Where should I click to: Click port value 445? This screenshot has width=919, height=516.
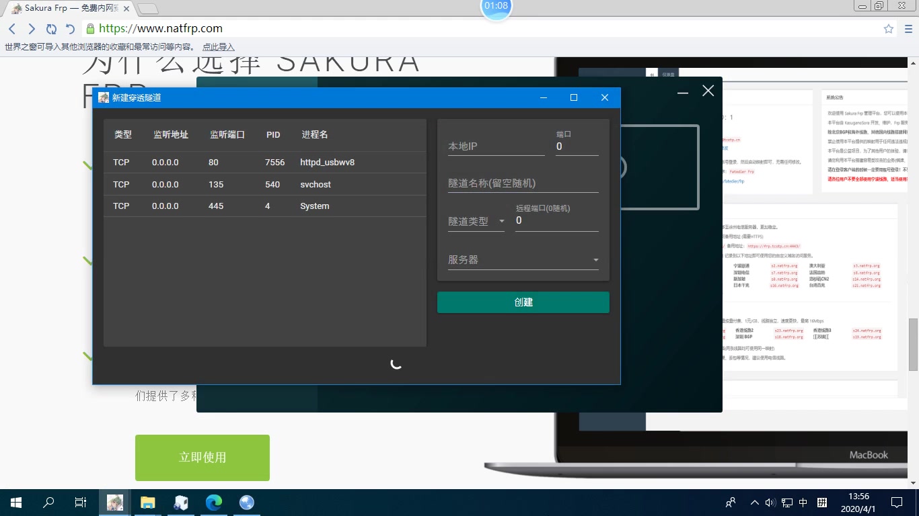[x=216, y=206]
